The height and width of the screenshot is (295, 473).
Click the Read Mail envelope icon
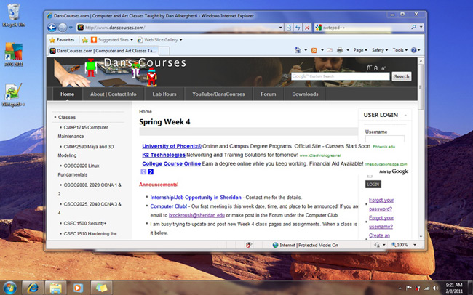[330, 50]
